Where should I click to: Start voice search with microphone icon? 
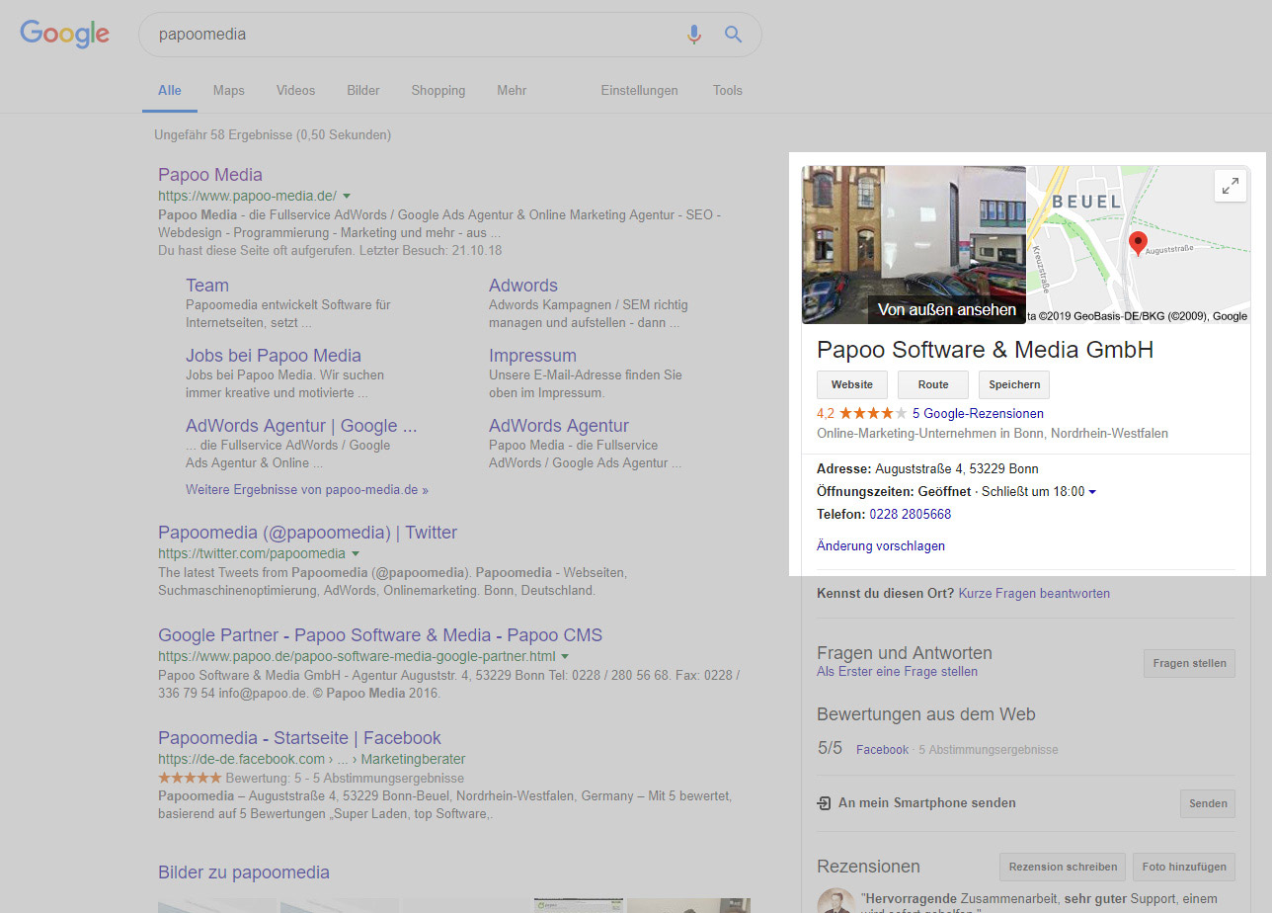tap(694, 35)
